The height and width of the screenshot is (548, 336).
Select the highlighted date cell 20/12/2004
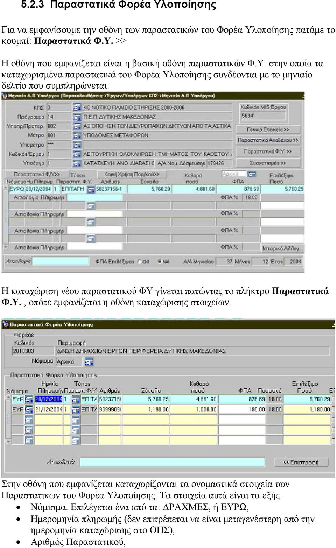coord(48,399)
